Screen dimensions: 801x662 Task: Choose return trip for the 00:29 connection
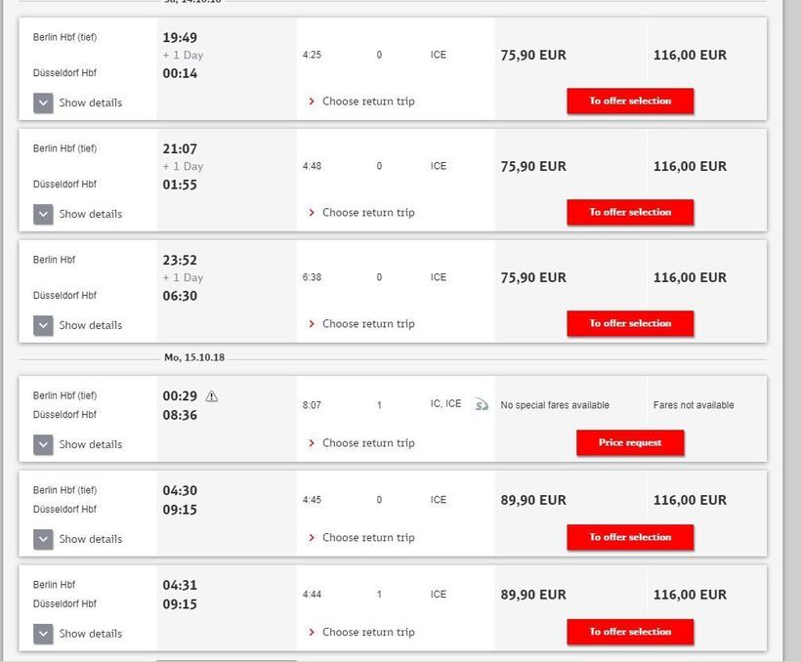click(x=367, y=443)
